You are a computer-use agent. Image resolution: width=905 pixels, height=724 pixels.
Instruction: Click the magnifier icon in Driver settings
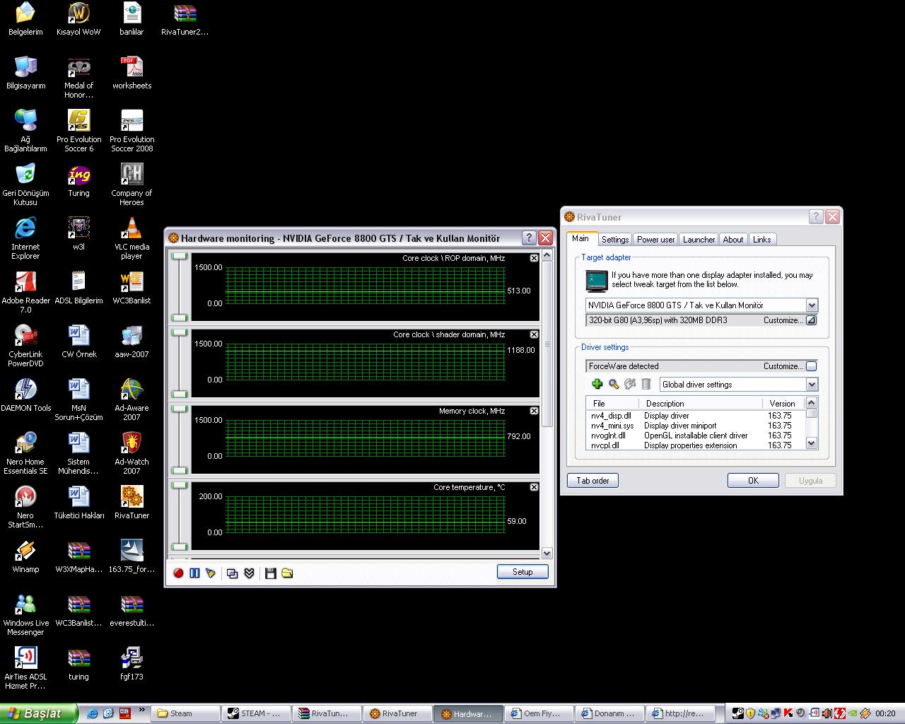click(614, 384)
